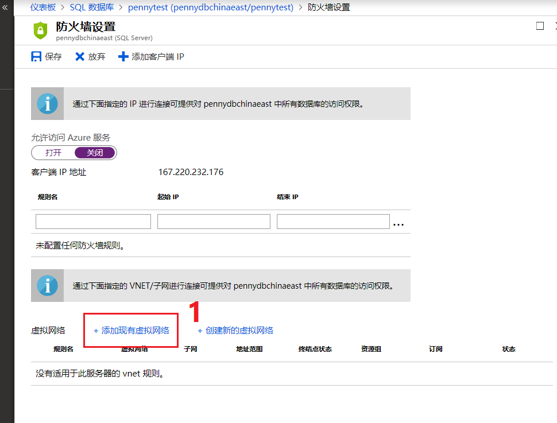557x423 pixels.
Task: Click the Save floppy disk icon
Action: pyautogui.click(x=36, y=57)
